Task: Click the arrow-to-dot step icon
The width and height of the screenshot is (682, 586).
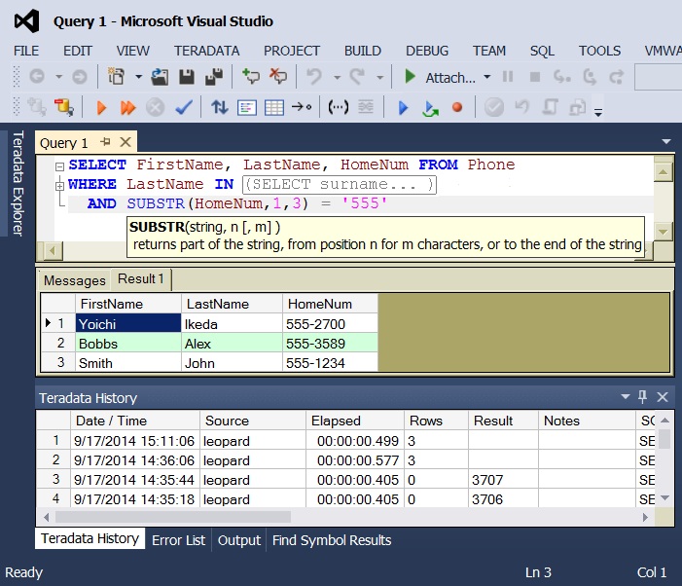Action: click(x=302, y=106)
